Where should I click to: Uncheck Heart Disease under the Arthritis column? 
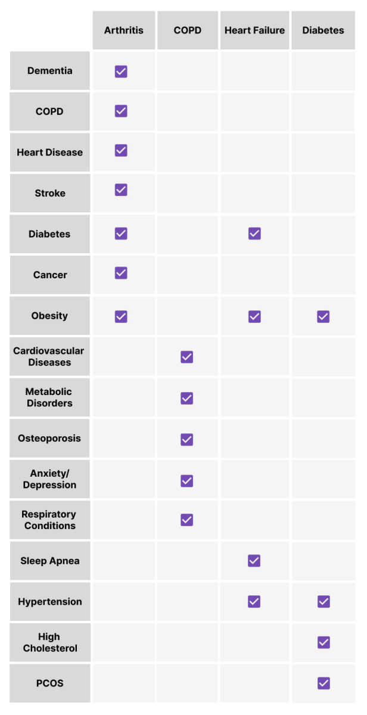[x=121, y=150]
